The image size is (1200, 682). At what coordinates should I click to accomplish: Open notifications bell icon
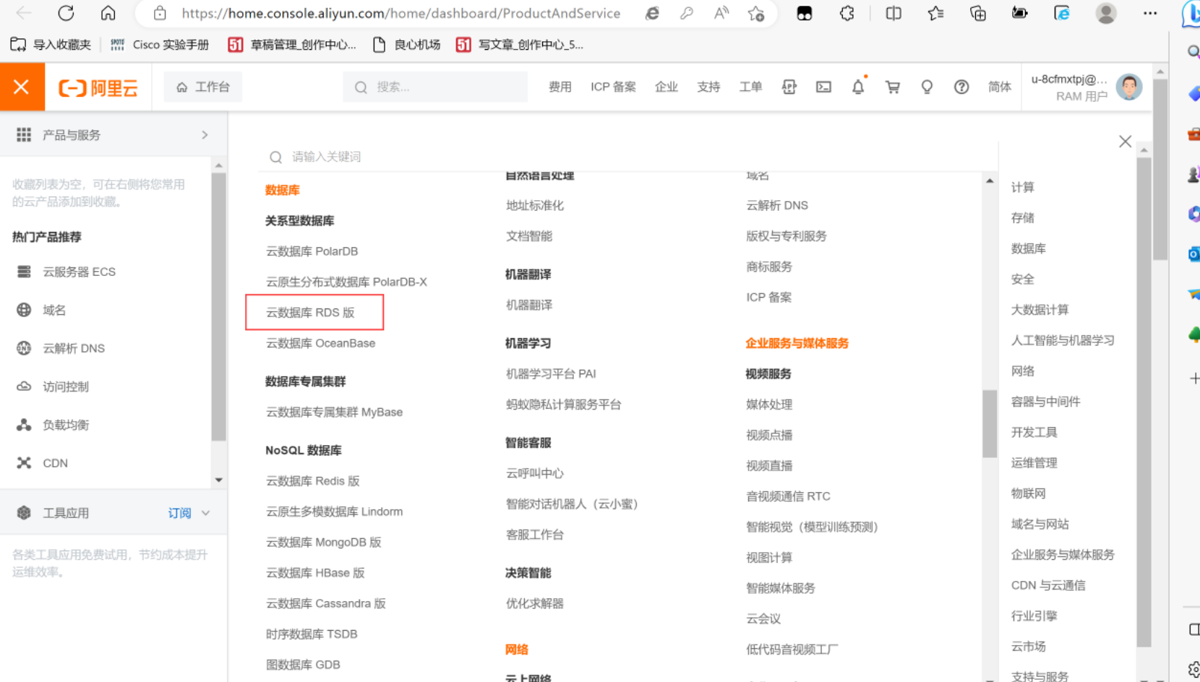pyautogui.click(x=858, y=87)
